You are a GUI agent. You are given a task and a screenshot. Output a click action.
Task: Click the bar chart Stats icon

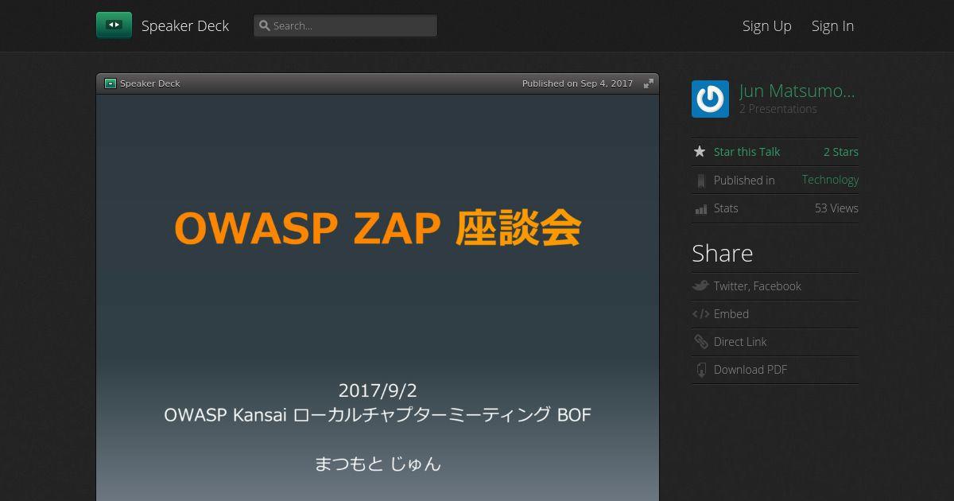pyautogui.click(x=700, y=209)
